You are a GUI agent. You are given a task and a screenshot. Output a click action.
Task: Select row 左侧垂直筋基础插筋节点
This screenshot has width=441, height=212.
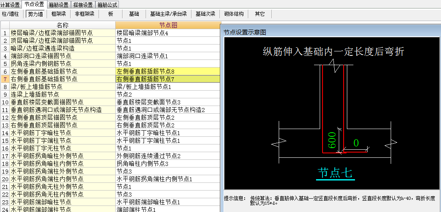(x=62, y=72)
